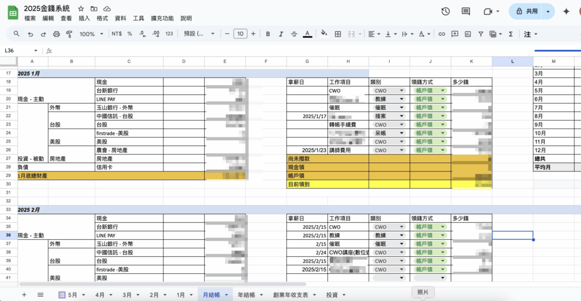Open version history clock icon
The height and width of the screenshot is (301, 581).
tap(445, 11)
